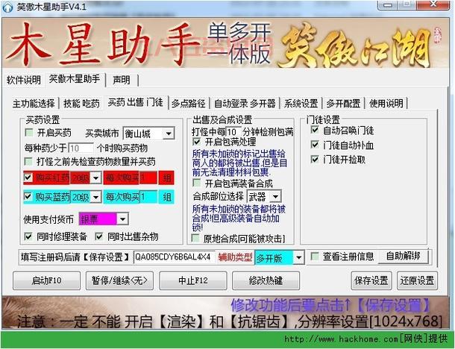
Task: Open the 系统设置 sub-tab
Action: point(301,103)
